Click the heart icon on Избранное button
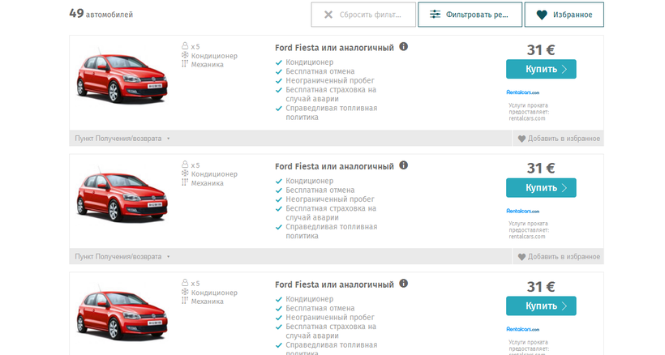The width and height of the screenshot is (665, 355). click(542, 15)
